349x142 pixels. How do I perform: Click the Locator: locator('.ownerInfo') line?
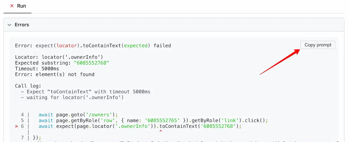(x=59, y=57)
